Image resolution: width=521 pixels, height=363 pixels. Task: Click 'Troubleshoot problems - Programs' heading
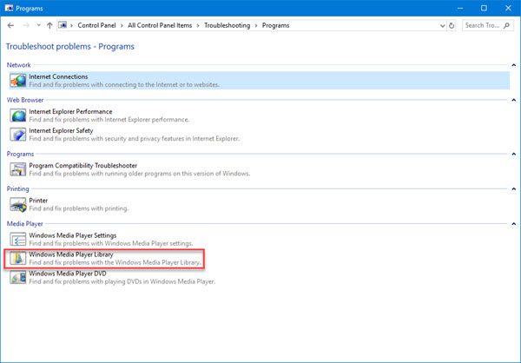(70, 47)
